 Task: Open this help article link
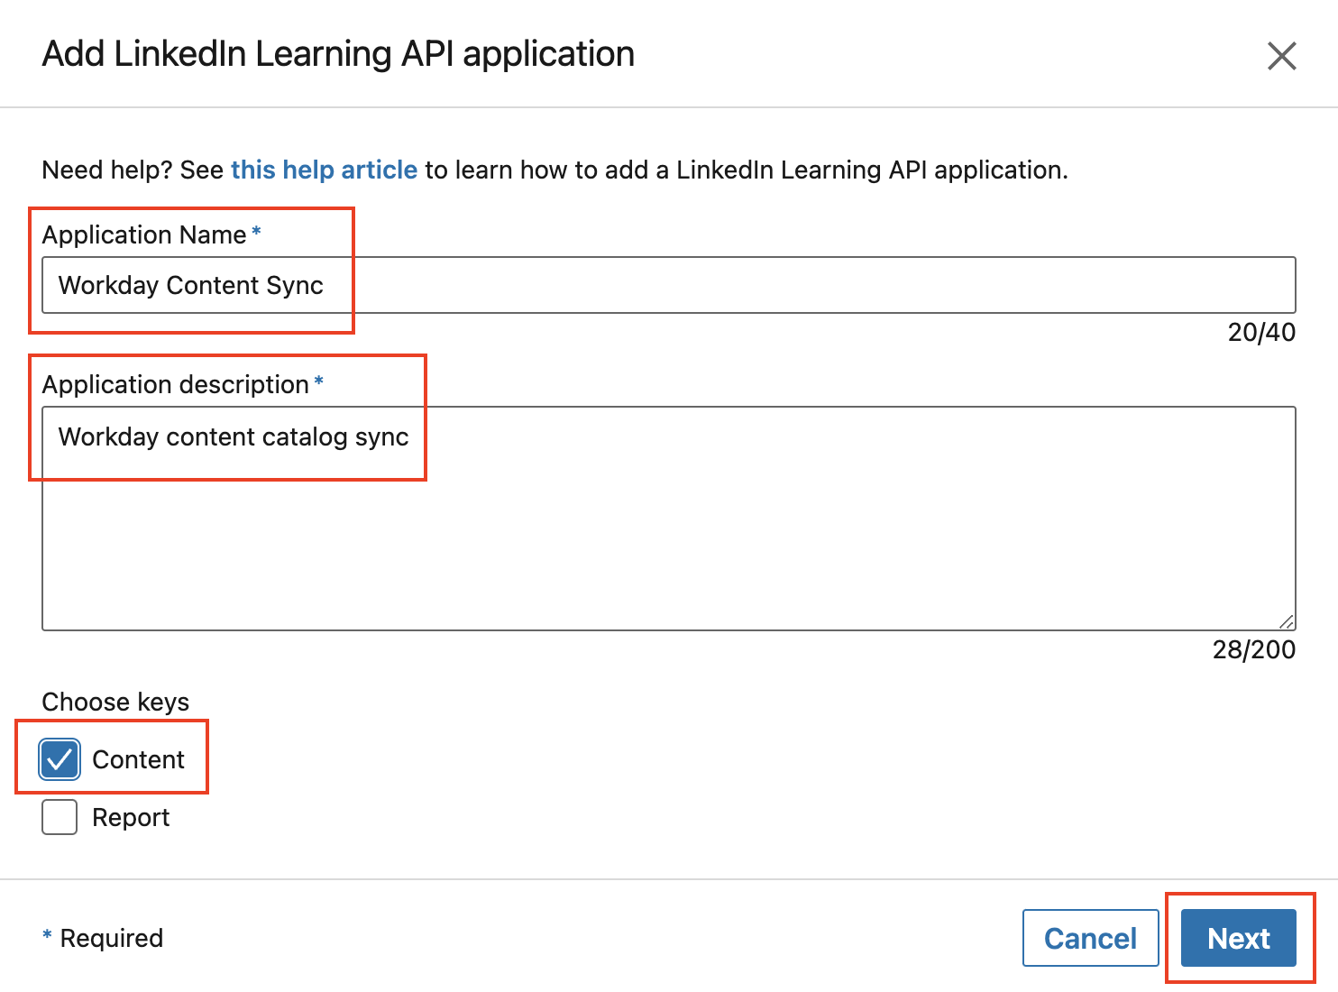point(324,170)
